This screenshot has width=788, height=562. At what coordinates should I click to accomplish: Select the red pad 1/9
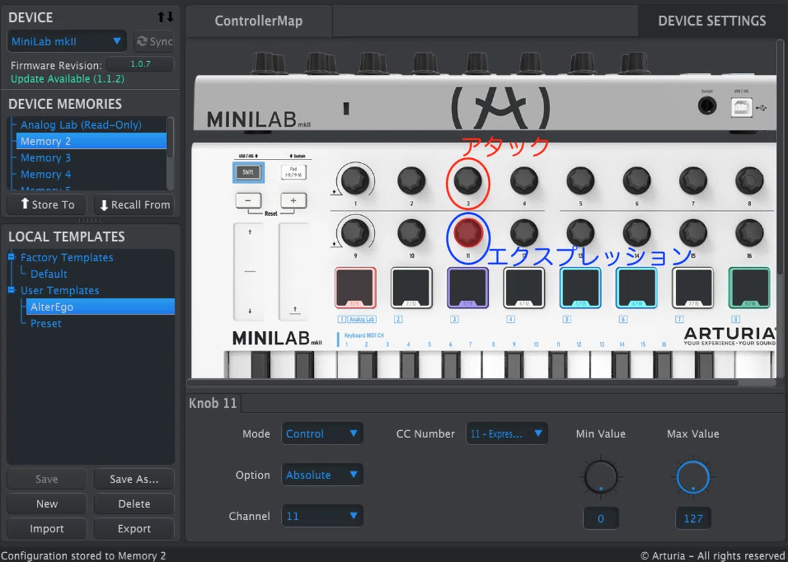tap(355, 288)
